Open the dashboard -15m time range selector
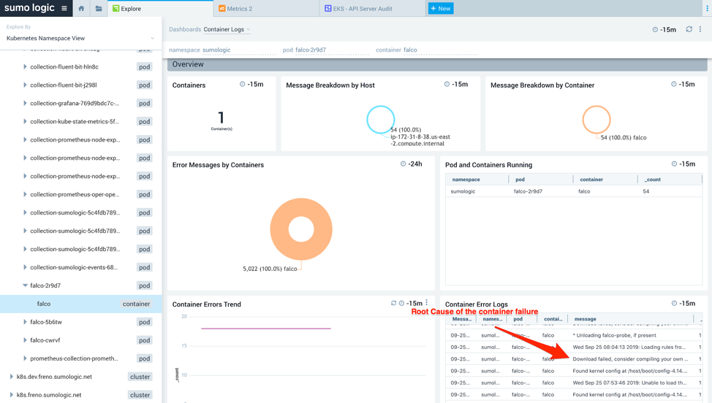Image resolution: width=712 pixels, height=403 pixels. (x=664, y=29)
